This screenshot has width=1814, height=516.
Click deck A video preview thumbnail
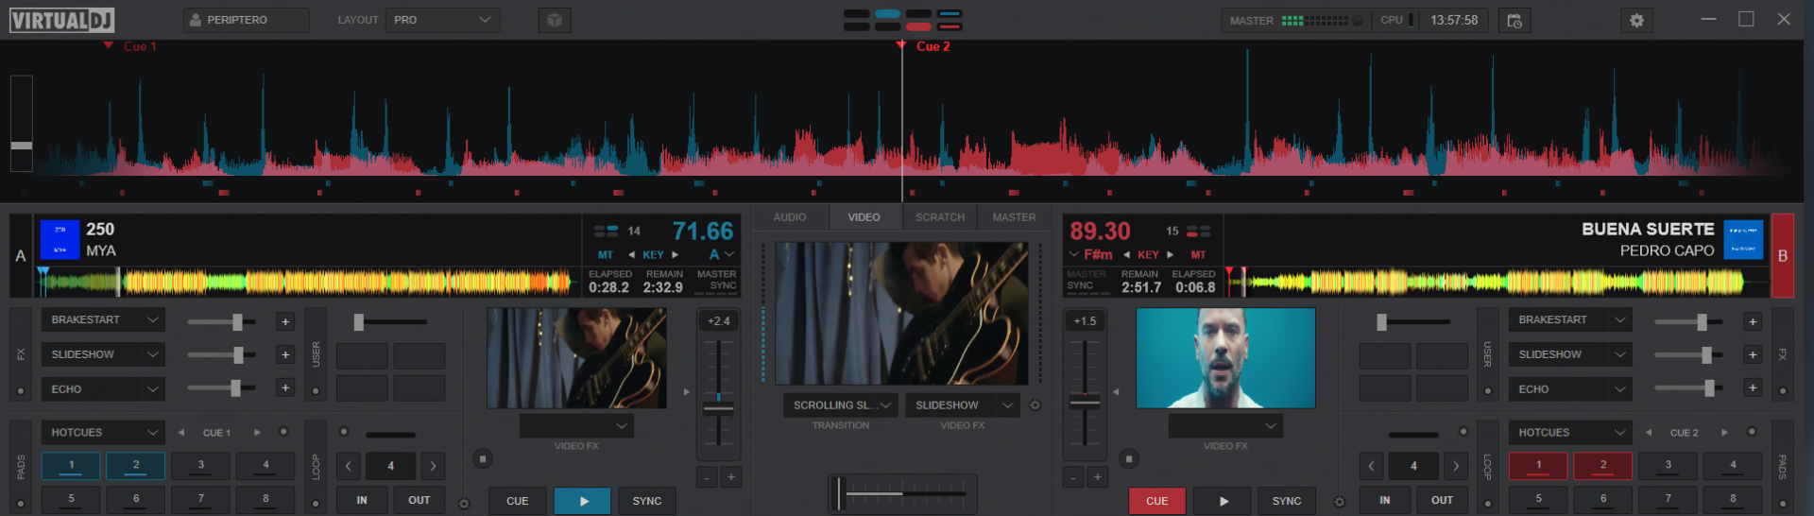(576, 358)
